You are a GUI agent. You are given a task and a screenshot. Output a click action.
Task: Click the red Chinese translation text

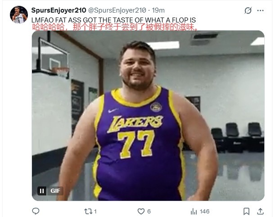[115, 27]
